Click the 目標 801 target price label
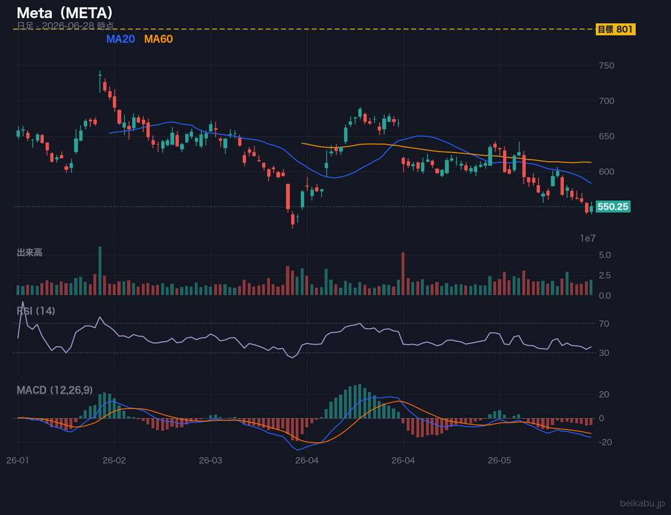Screen dimensions: 671x515 pyautogui.click(x=615, y=29)
